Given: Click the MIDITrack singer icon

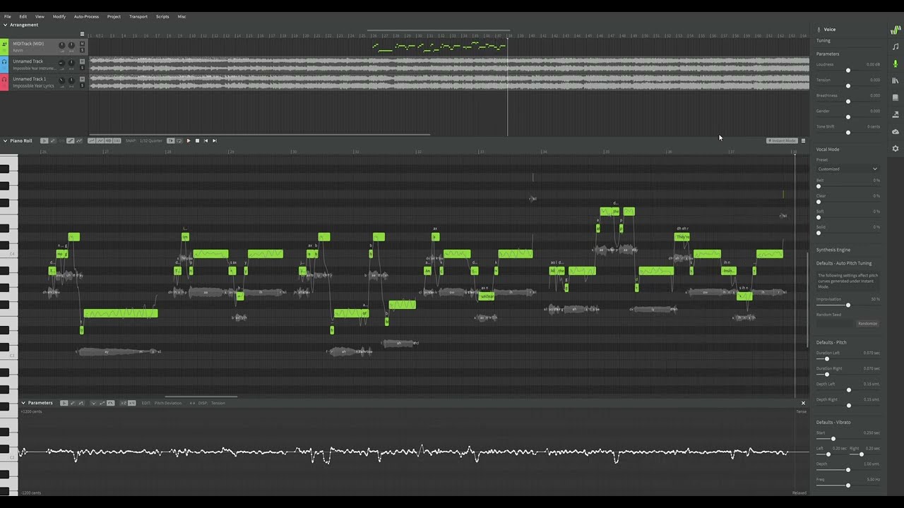Looking at the screenshot, I should (4, 44).
